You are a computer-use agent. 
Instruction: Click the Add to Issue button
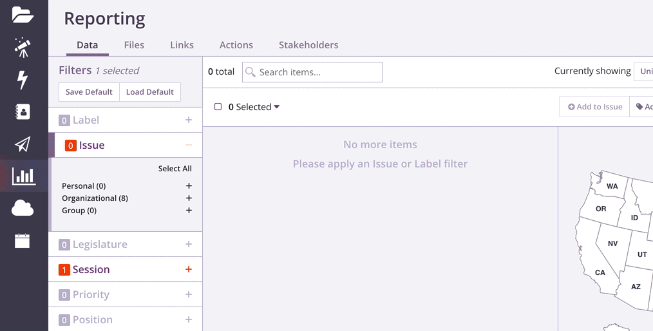point(594,107)
